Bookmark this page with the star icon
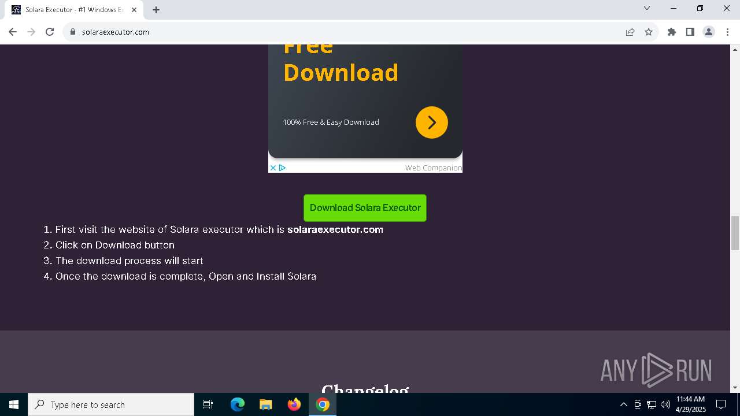Screen dimensions: 740x416 (x=649, y=32)
